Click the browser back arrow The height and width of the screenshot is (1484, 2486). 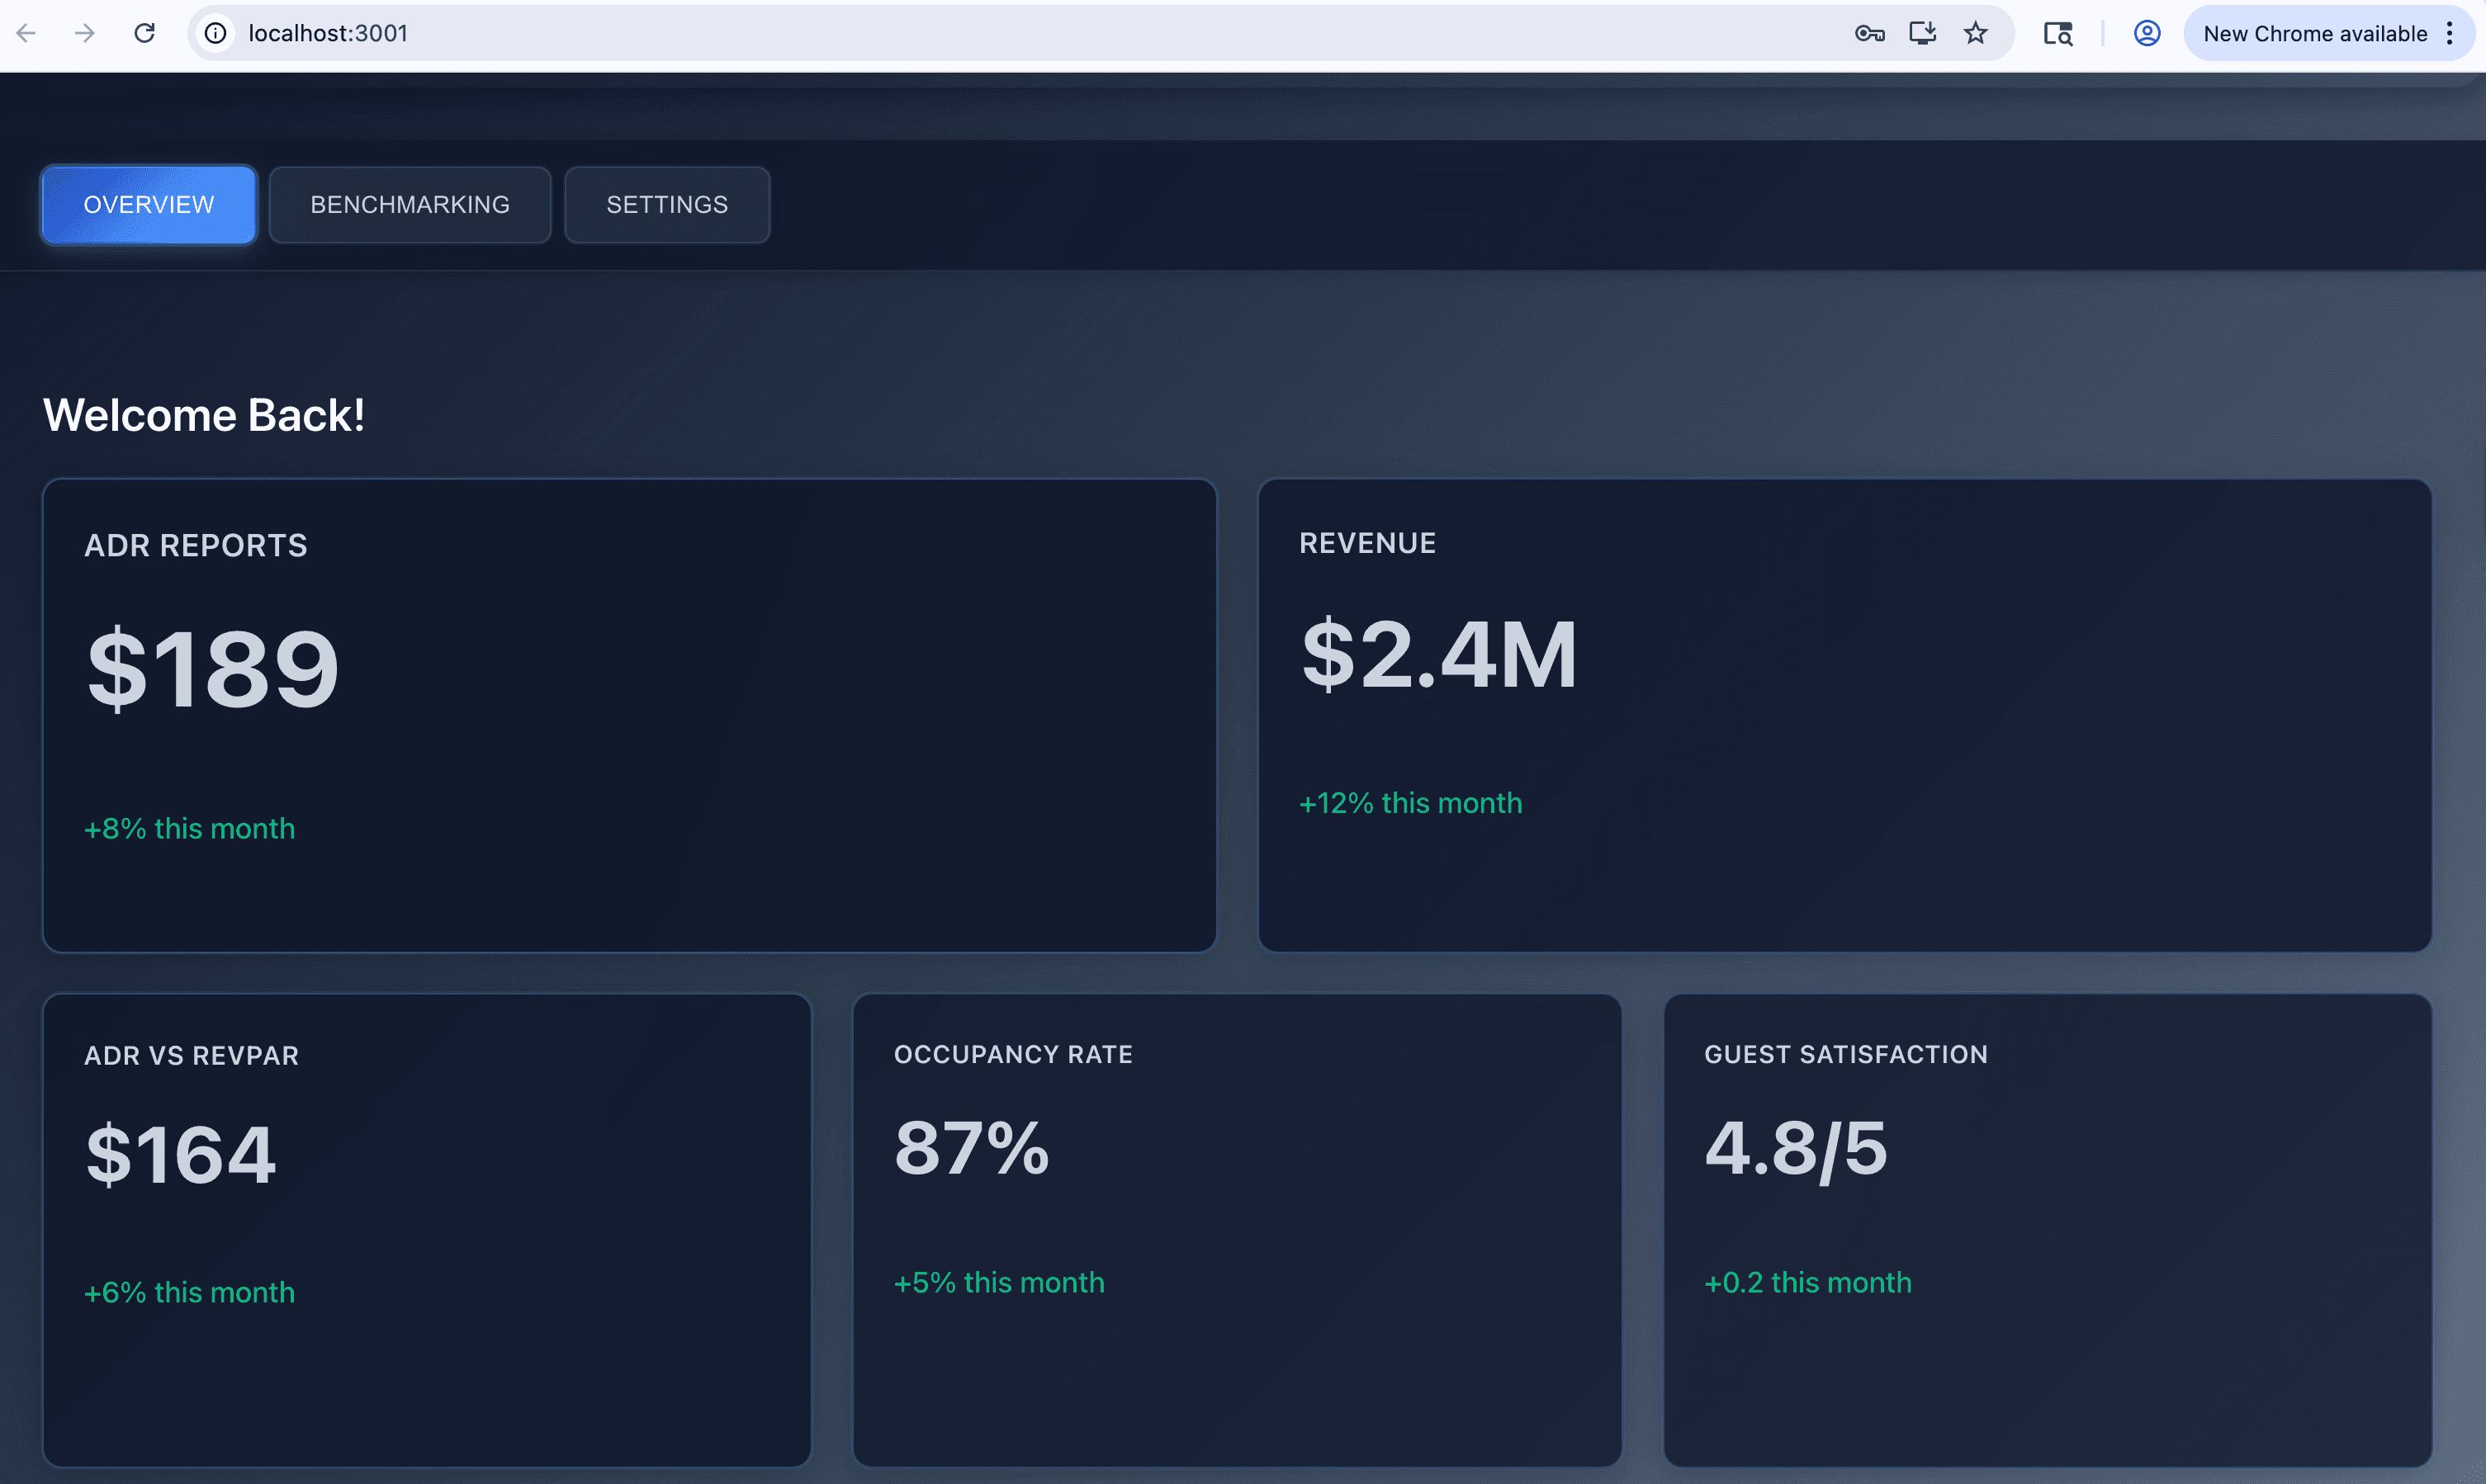pyautogui.click(x=27, y=33)
